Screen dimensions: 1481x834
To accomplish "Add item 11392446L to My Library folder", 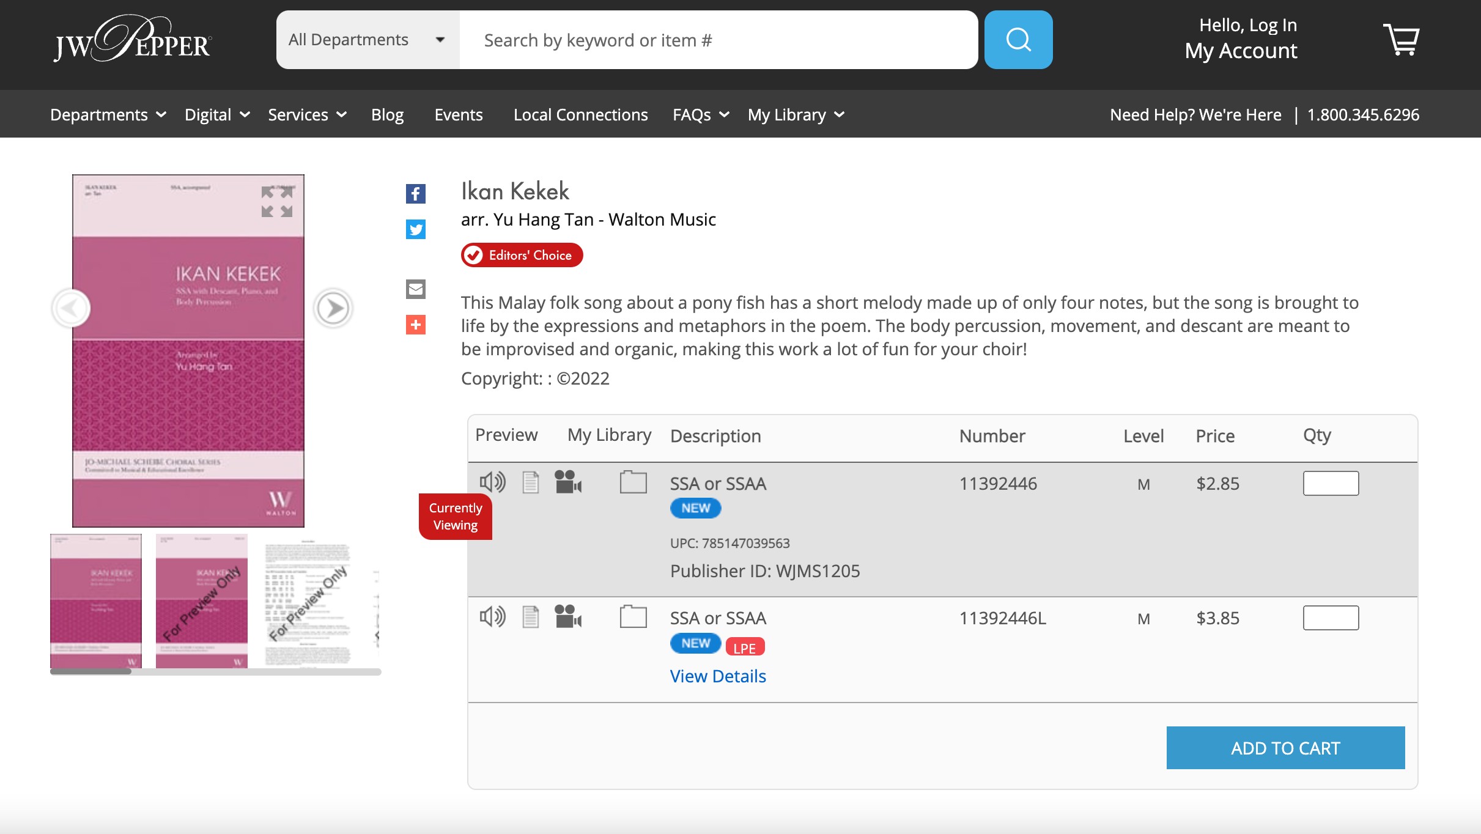I will point(633,616).
